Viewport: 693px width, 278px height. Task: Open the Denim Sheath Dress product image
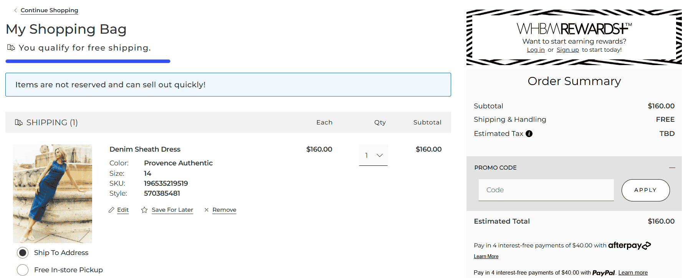coord(53,193)
